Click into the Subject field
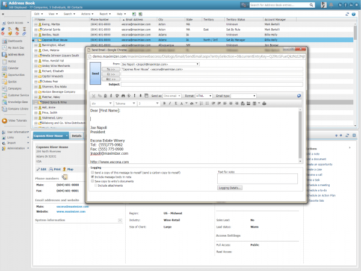The width and height of the screenshot is (361, 271). (x=212, y=84)
